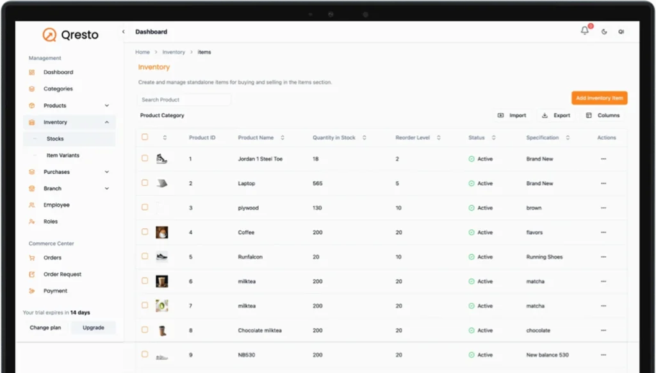Screen dimensions: 656x373
Task: Collapse sidebar using the left arrow icon
Action: [x=123, y=31]
